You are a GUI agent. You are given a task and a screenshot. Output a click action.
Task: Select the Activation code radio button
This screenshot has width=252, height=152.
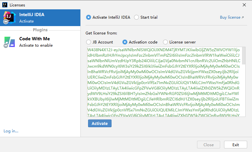pyautogui.click(x=125, y=42)
